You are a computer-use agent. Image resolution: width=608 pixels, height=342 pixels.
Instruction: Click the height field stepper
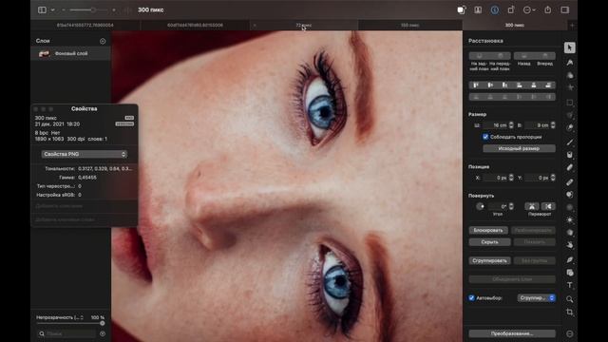553,124
